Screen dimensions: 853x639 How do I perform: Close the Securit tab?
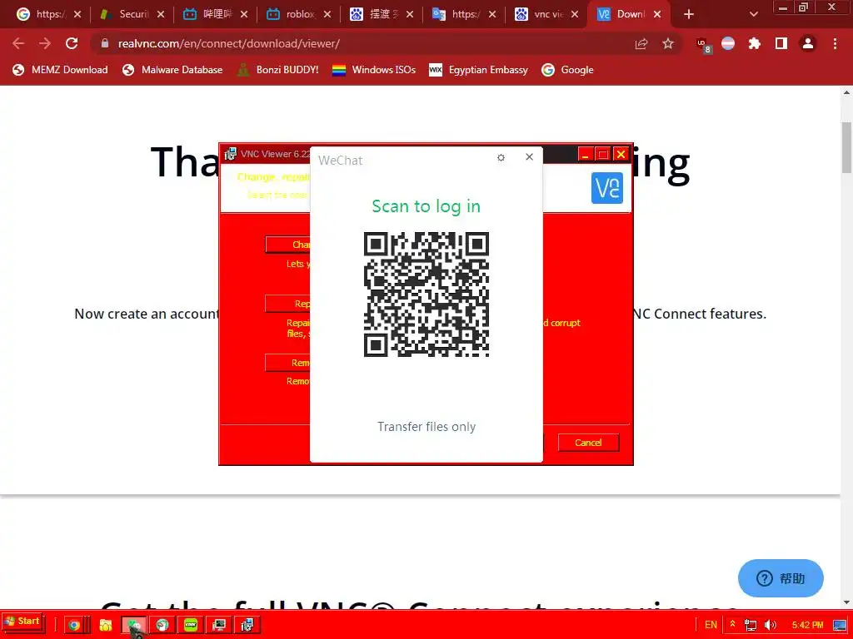[x=161, y=14]
